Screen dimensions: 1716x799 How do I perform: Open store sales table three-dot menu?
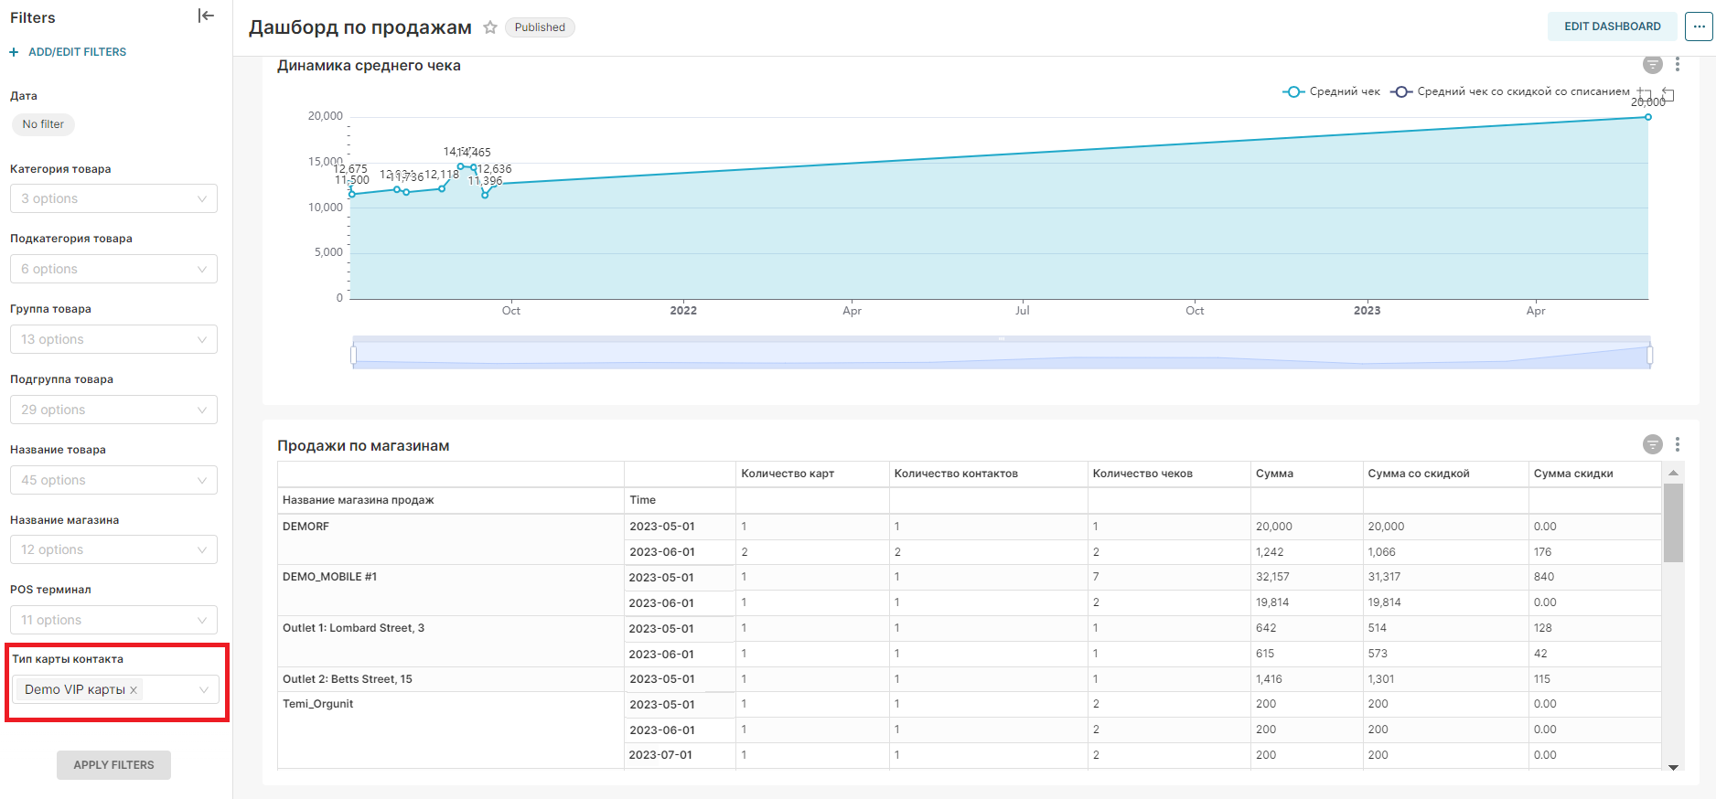pyautogui.click(x=1677, y=444)
